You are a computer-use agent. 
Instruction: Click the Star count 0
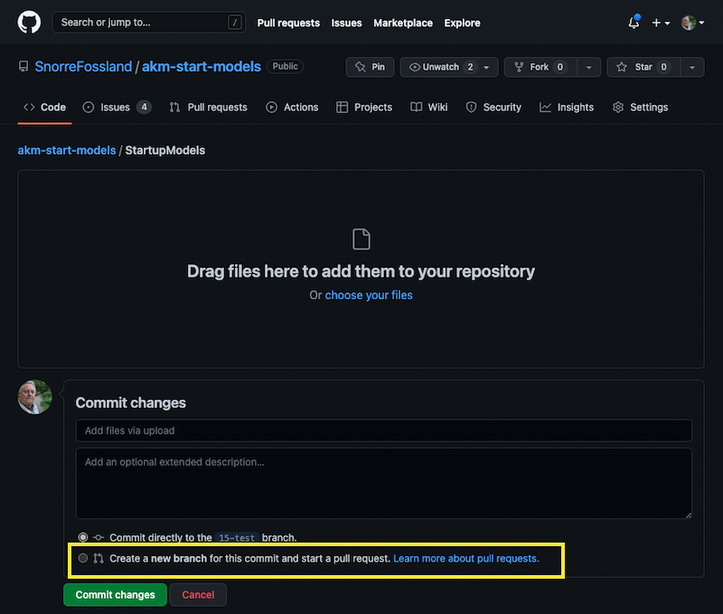664,67
